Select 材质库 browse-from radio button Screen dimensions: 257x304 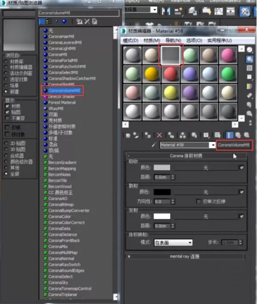coord(6,61)
